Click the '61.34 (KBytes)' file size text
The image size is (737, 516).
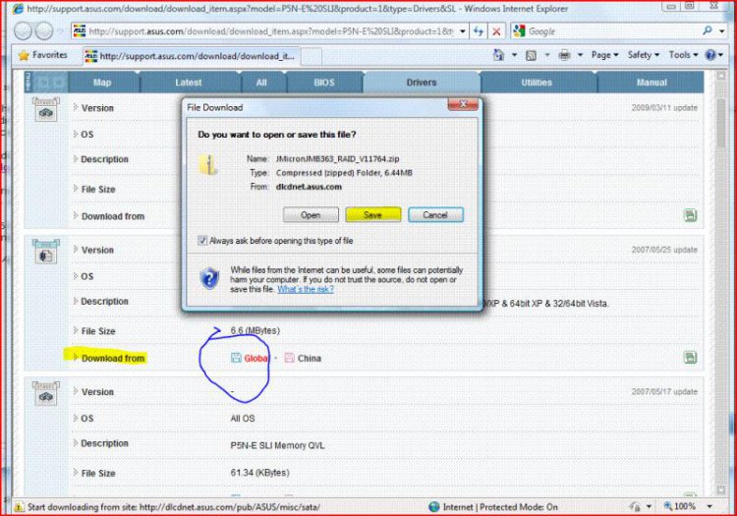[x=260, y=473]
